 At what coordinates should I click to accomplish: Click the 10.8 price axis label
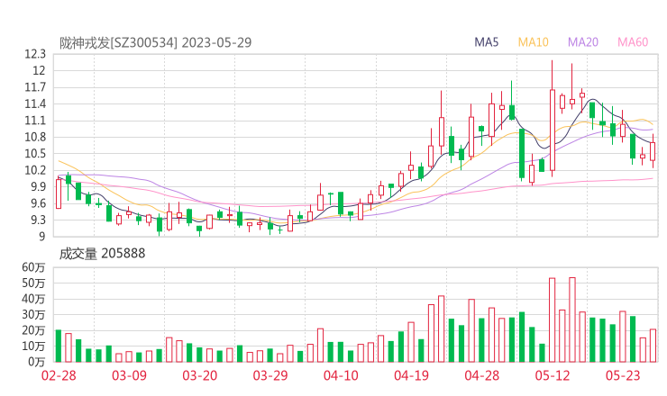pos(35,137)
